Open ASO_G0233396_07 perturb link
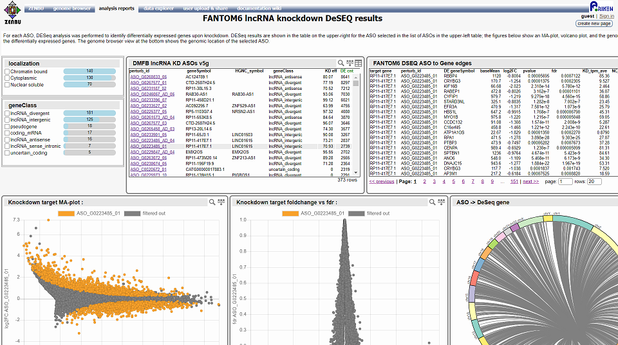Viewport: 618px width, 345px height. click(x=148, y=100)
